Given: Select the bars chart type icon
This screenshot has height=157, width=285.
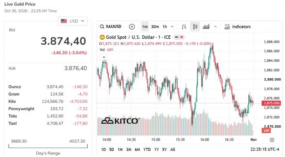Looking at the screenshot, I should click(x=184, y=27).
